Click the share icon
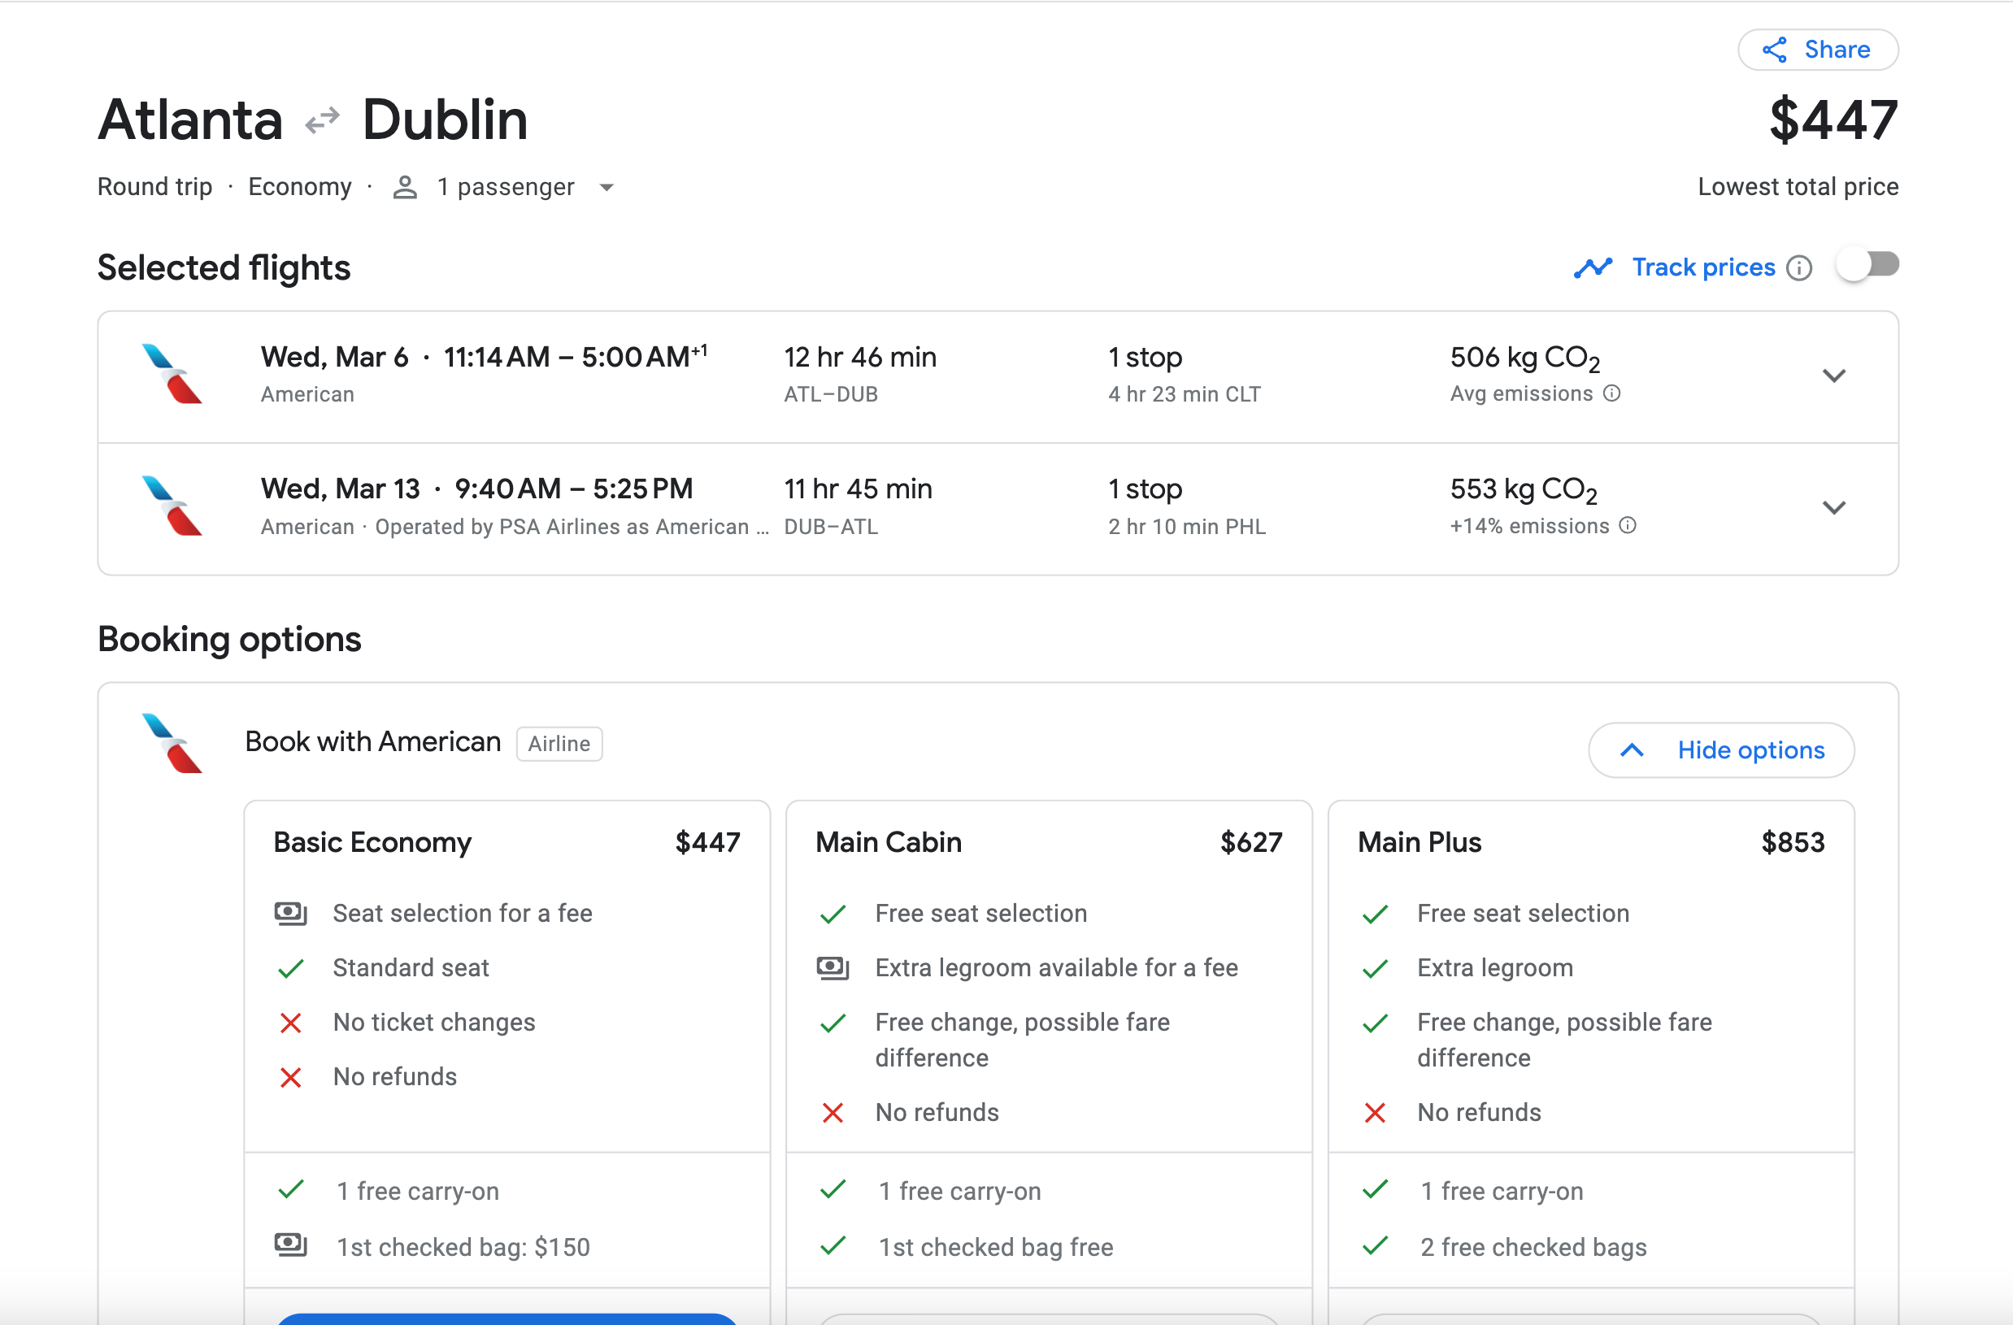 coord(1774,50)
